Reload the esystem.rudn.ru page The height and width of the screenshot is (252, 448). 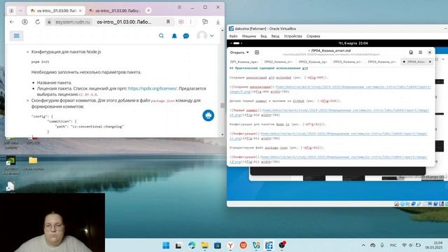[38, 22]
